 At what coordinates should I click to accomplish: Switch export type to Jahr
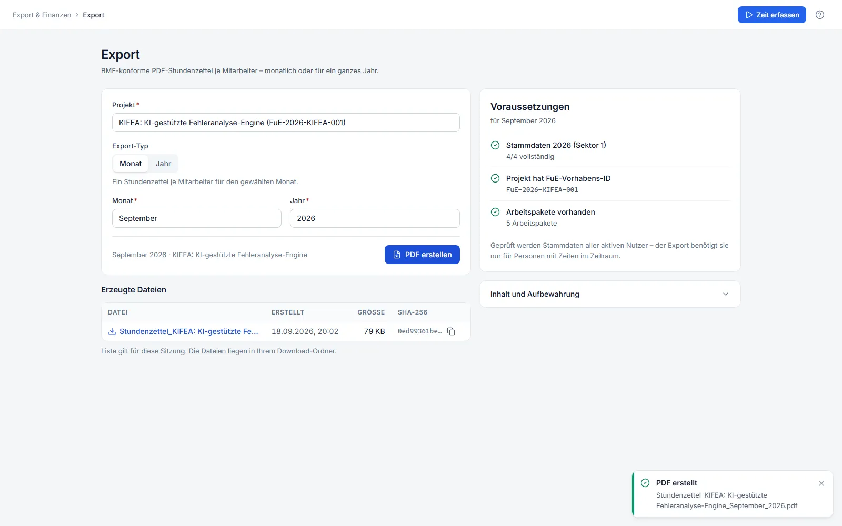[163, 164]
